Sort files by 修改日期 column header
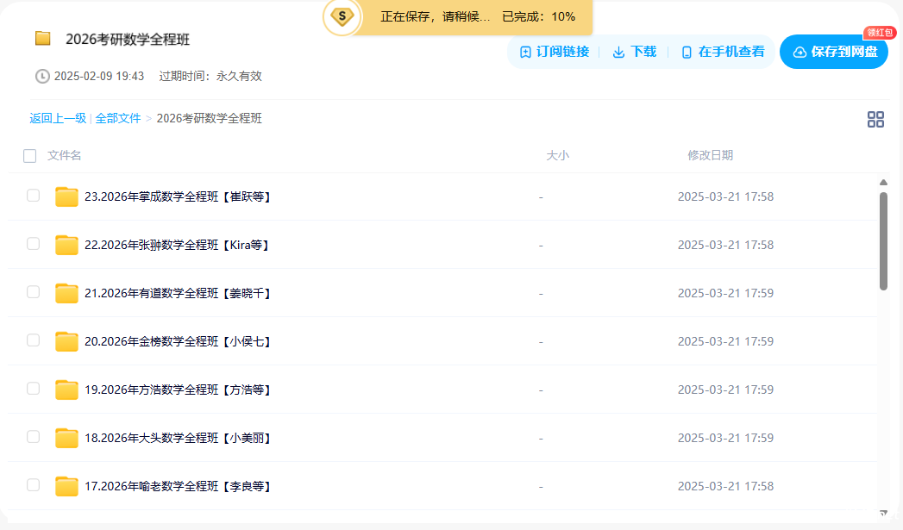The width and height of the screenshot is (903, 530). (710, 155)
